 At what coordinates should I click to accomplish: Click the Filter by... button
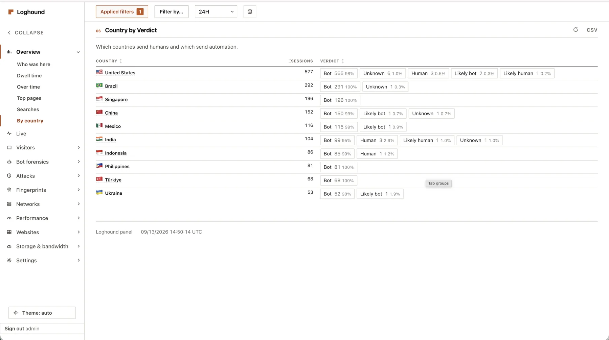click(172, 12)
